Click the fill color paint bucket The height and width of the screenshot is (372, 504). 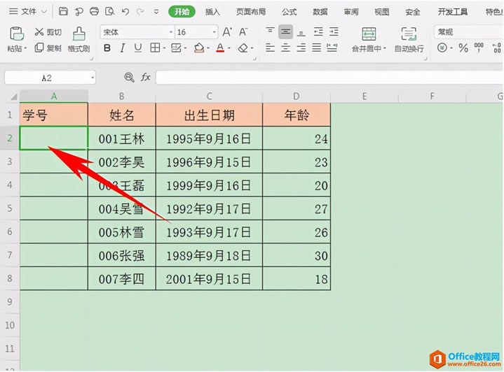tap(199, 48)
